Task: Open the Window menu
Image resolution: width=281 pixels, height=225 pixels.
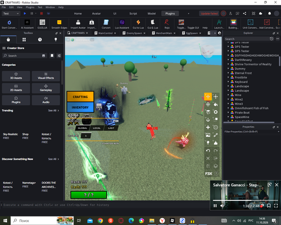Action: [50, 7]
